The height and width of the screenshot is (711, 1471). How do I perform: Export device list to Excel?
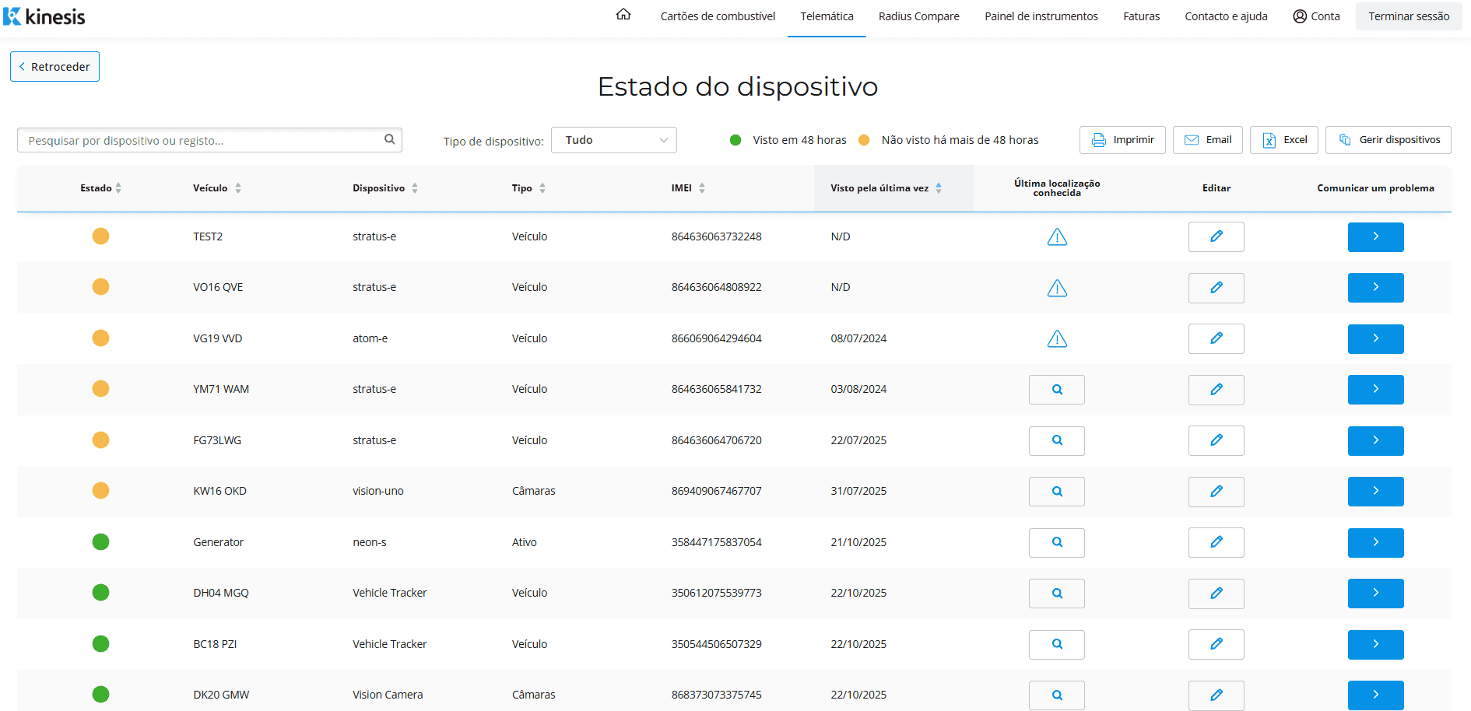coord(1284,140)
